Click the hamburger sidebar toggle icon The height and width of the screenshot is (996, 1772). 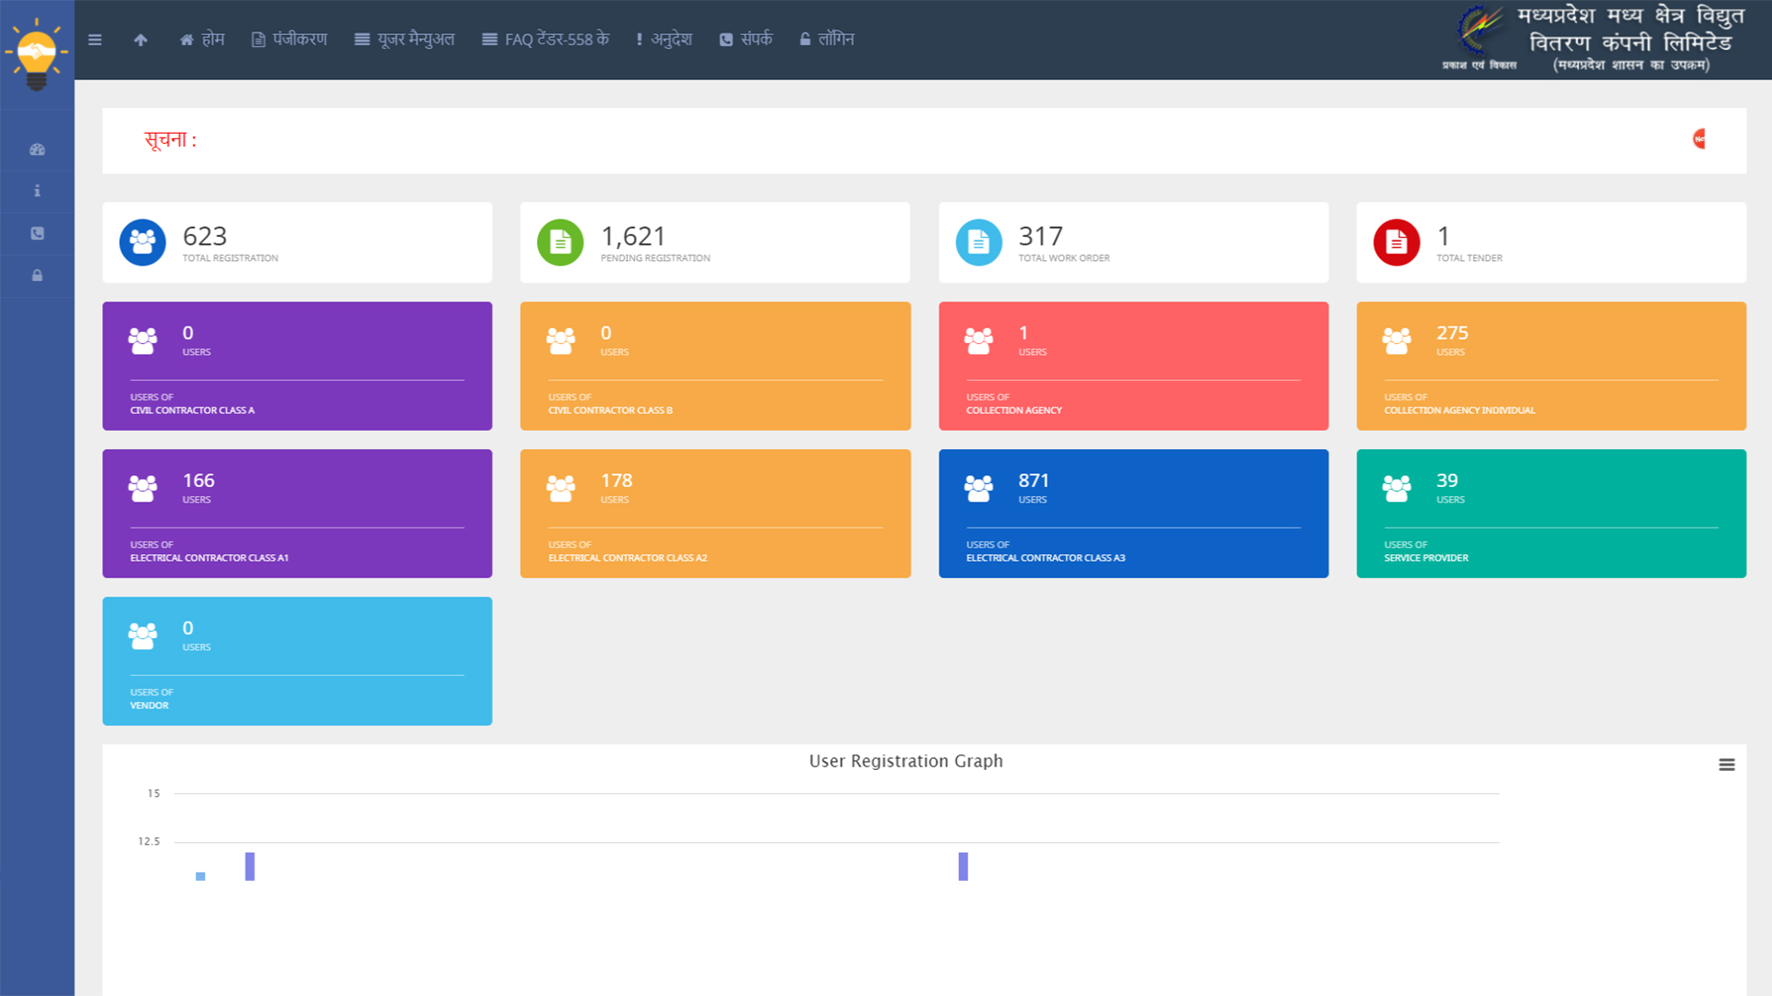(95, 40)
